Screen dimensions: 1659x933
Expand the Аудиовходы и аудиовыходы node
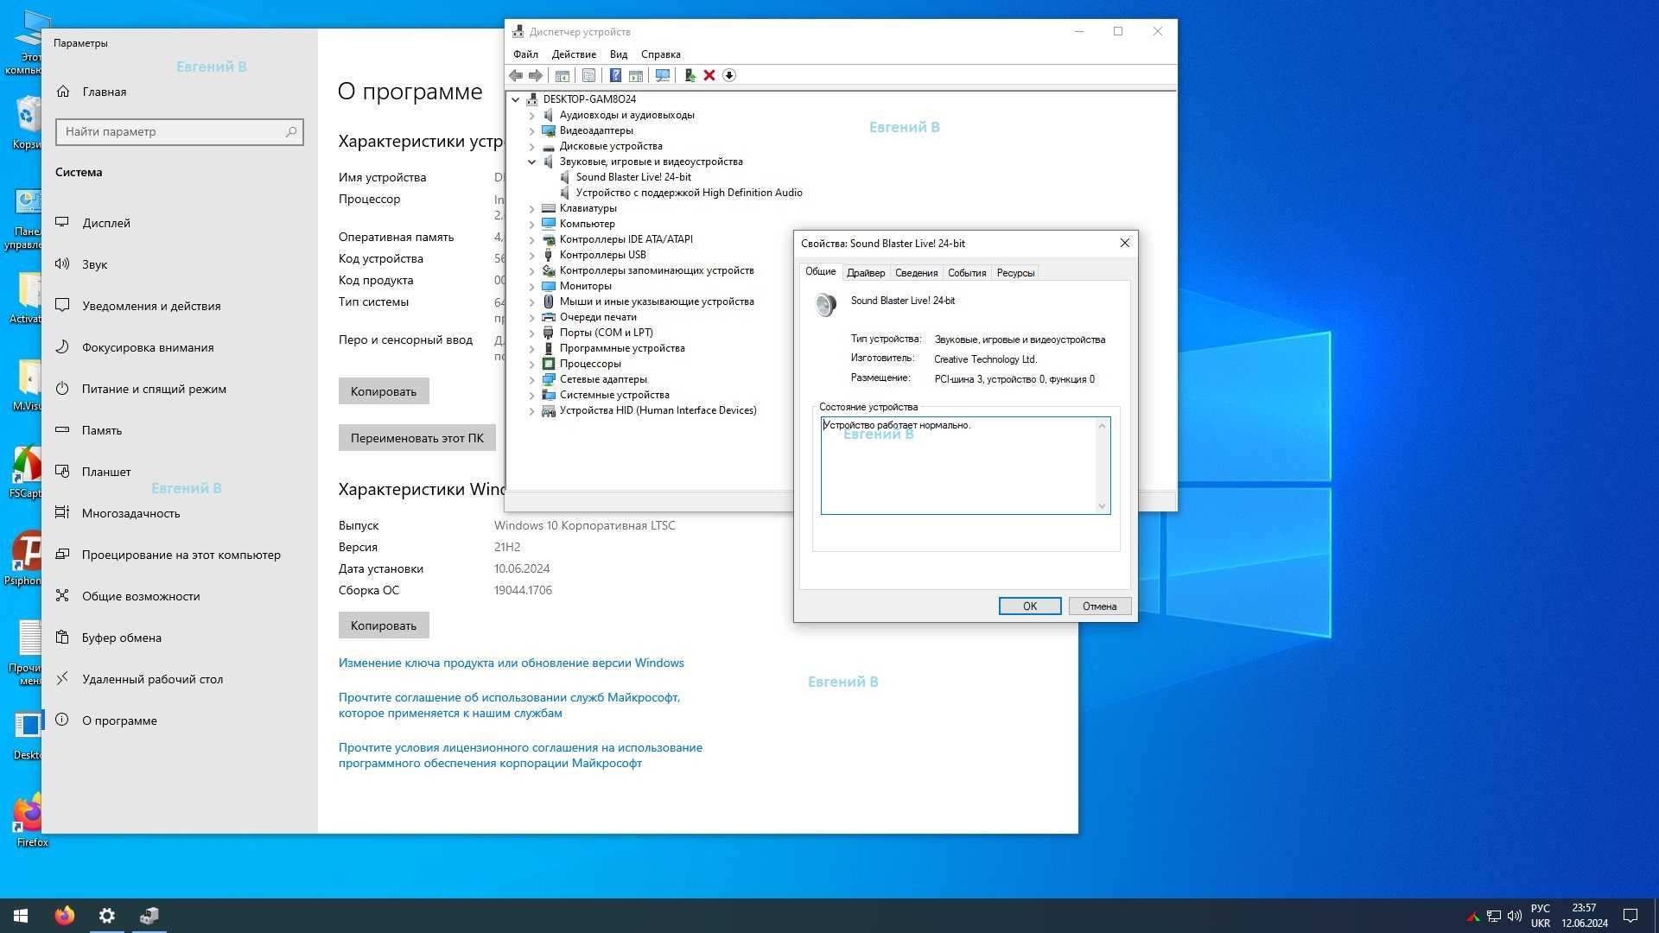[532, 115]
